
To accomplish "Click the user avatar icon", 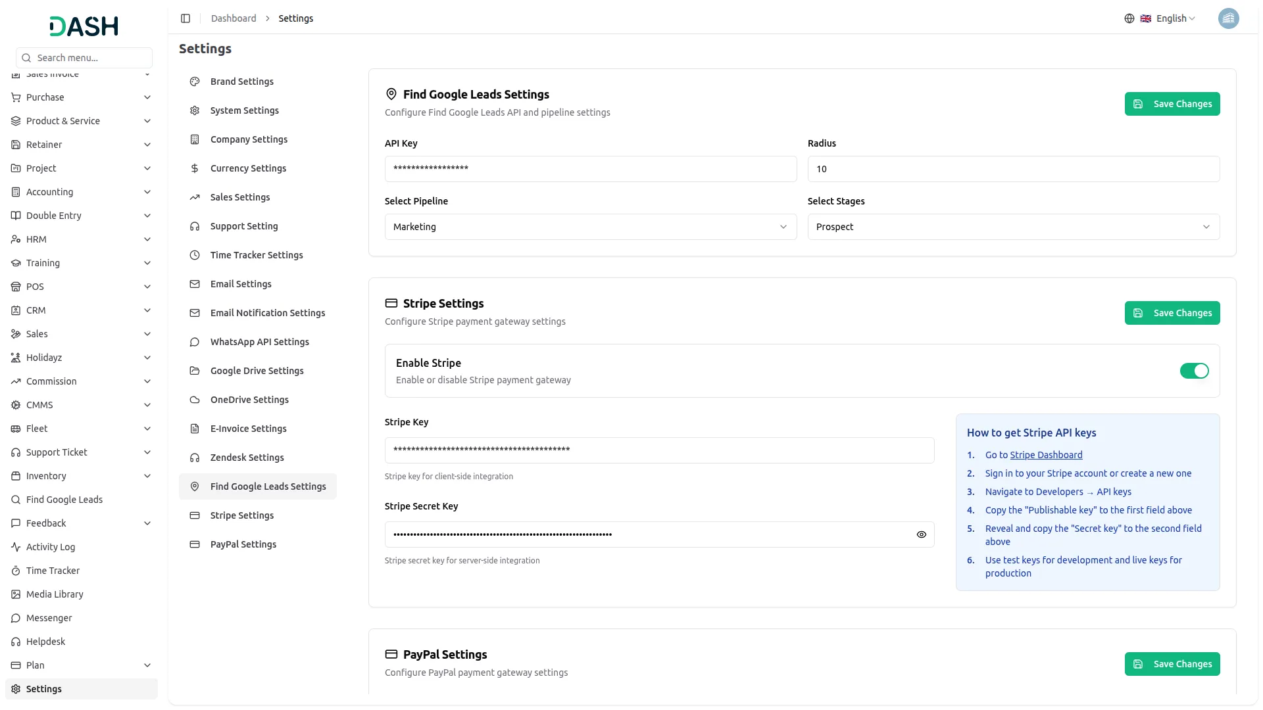I will click(1228, 18).
